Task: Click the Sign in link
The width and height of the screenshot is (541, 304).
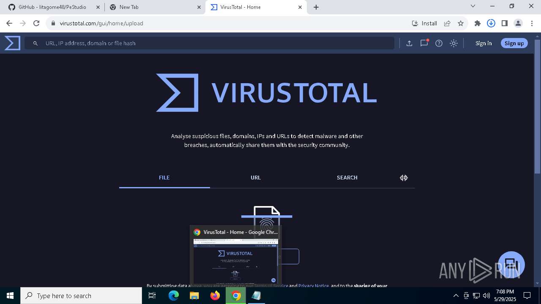Action: click(483, 43)
